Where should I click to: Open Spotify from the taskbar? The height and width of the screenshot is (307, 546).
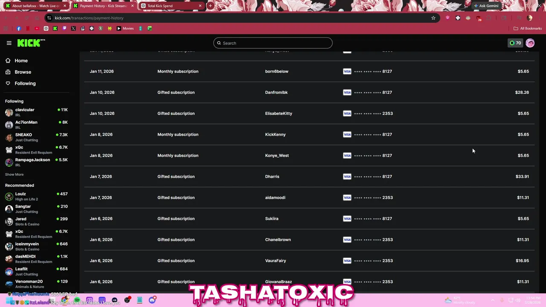76,300
